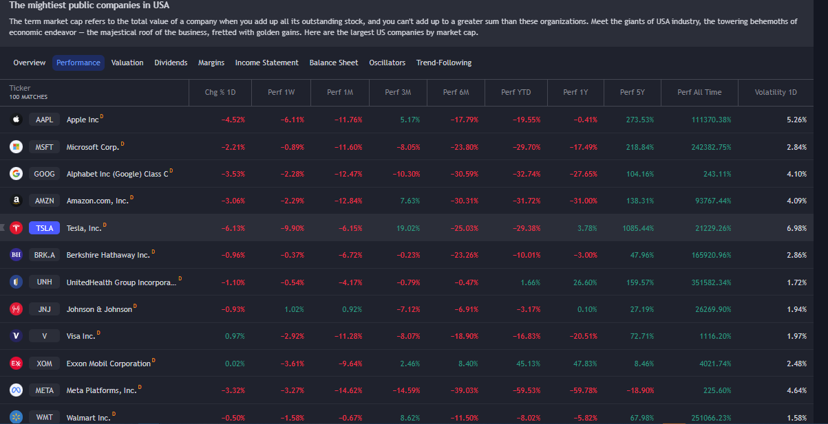Viewport: 828px width, 424px height.
Task: Click the Meta Platforms logo icon
Action: pyautogui.click(x=17, y=390)
